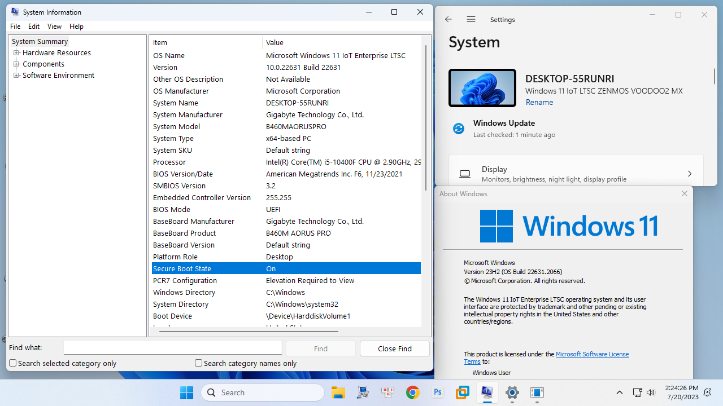Image resolution: width=723 pixels, height=406 pixels.
Task: Open VMware icon on the taskbar
Action: (463, 392)
